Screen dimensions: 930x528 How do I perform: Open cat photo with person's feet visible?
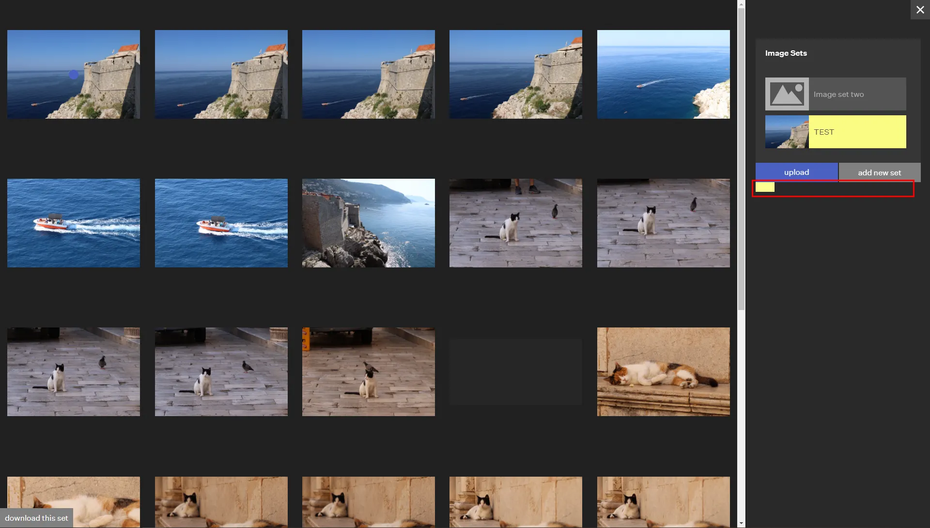[515, 223]
